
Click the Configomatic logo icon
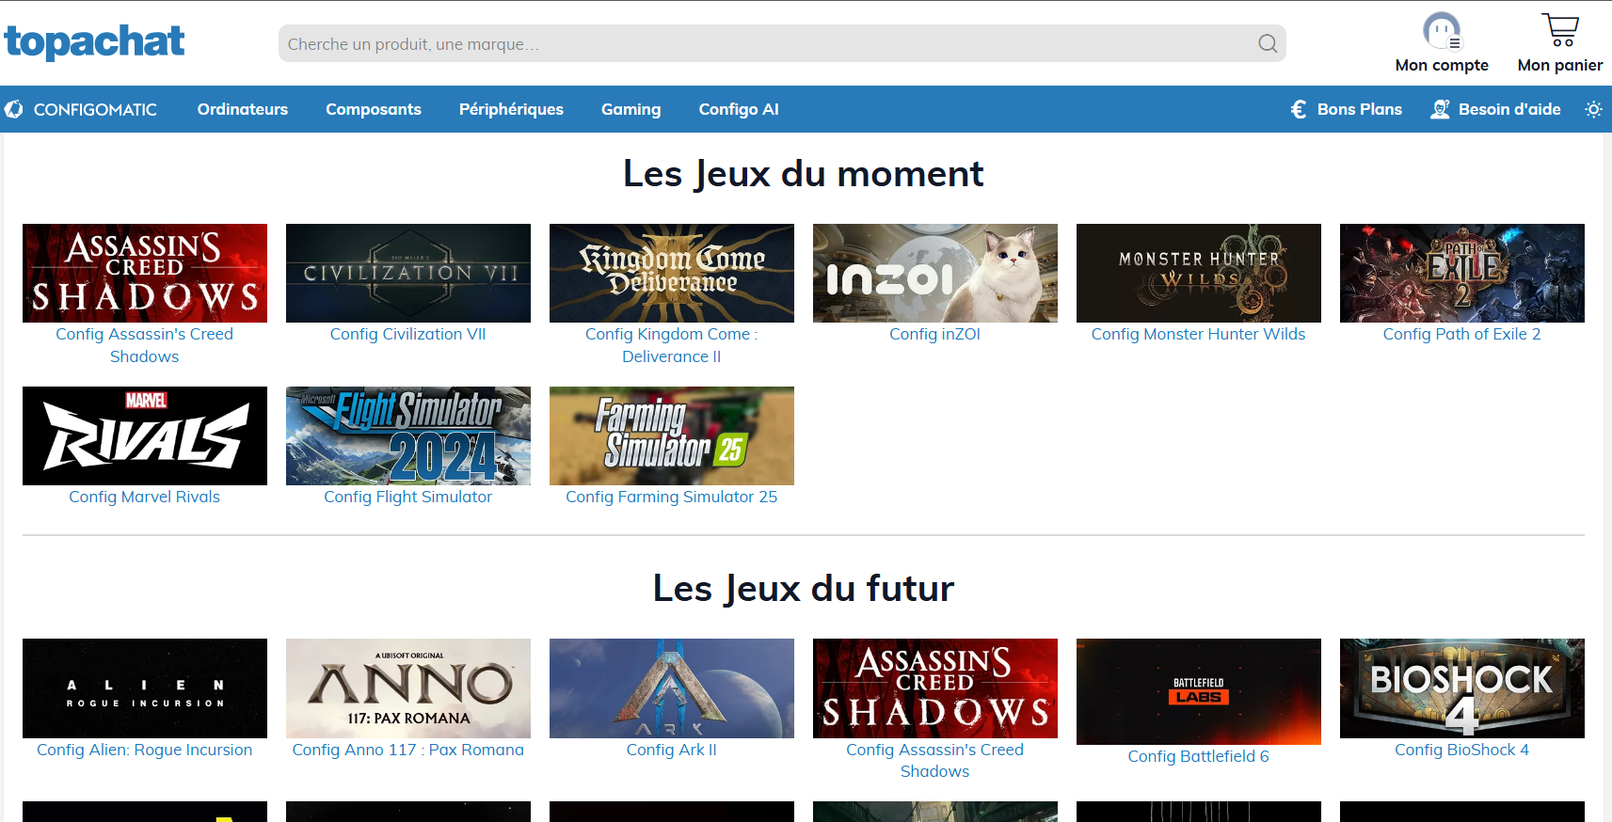(x=14, y=109)
